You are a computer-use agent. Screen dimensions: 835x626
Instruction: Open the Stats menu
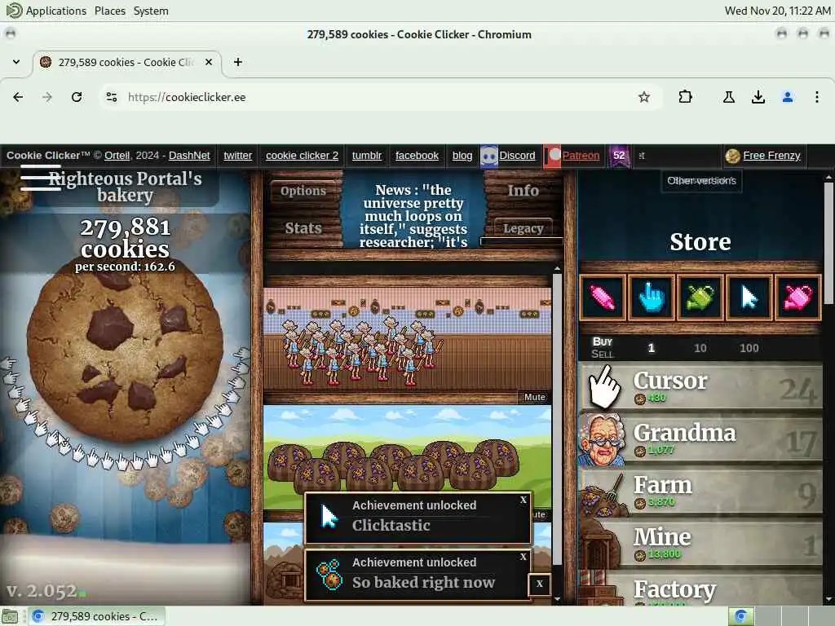(303, 228)
